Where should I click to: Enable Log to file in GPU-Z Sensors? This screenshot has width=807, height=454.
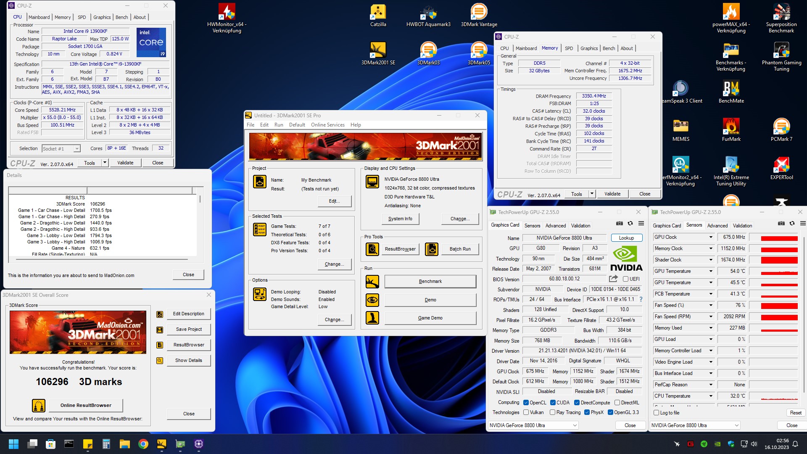(x=656, y=413)
